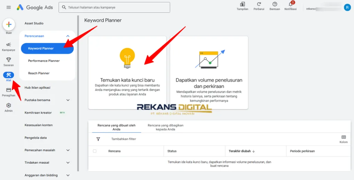Expand Pemecahan masalah section
Viewport: 354px width, 180px height.
(47, 150)
